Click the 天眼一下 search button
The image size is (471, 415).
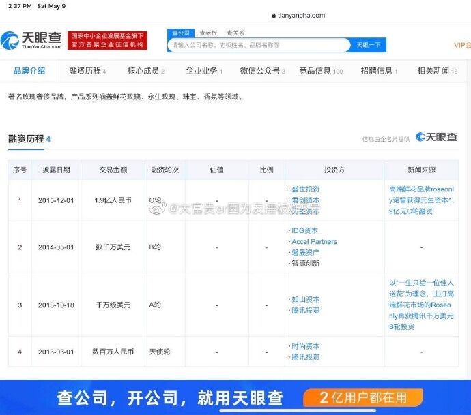pyautogui.click(x=369, y=45)
